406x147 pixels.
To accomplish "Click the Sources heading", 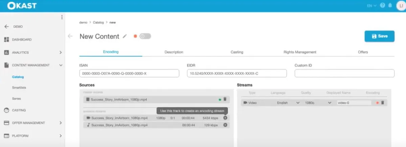I will (87, 85).
